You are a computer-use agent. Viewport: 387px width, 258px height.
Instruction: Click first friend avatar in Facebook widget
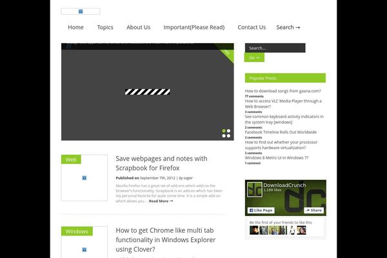254,230
